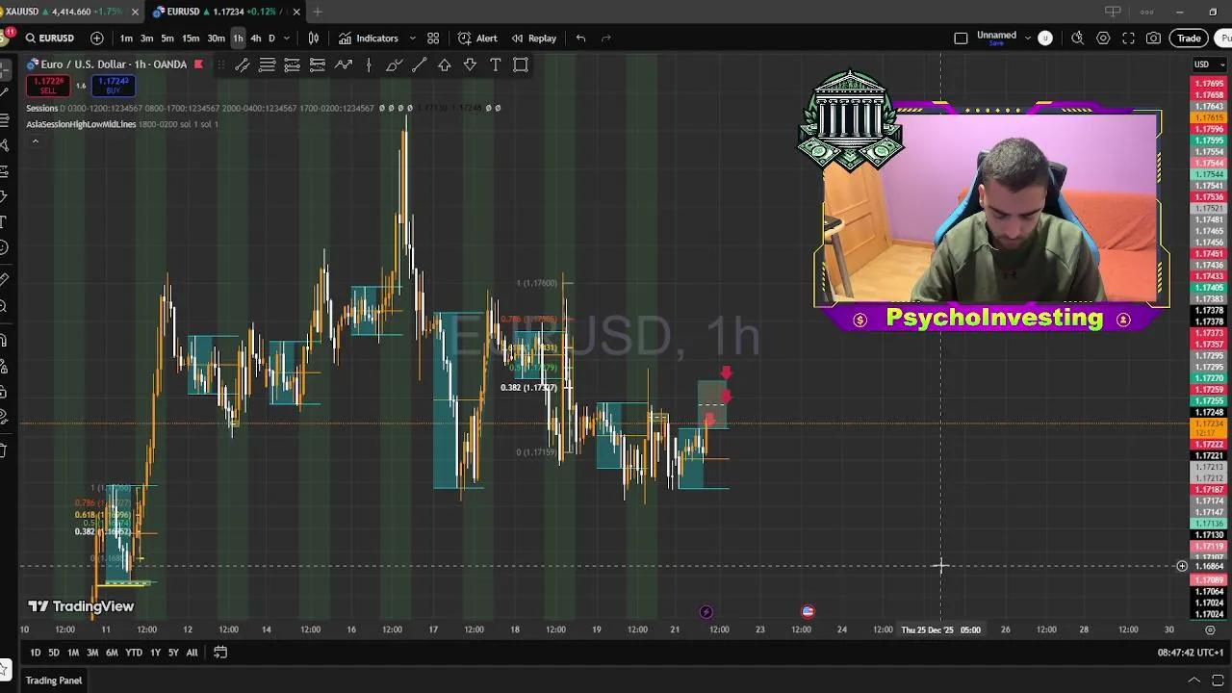Select the horizontal lines favorite tool
Screen dimensions: 1232x693
tap(268, 65)
